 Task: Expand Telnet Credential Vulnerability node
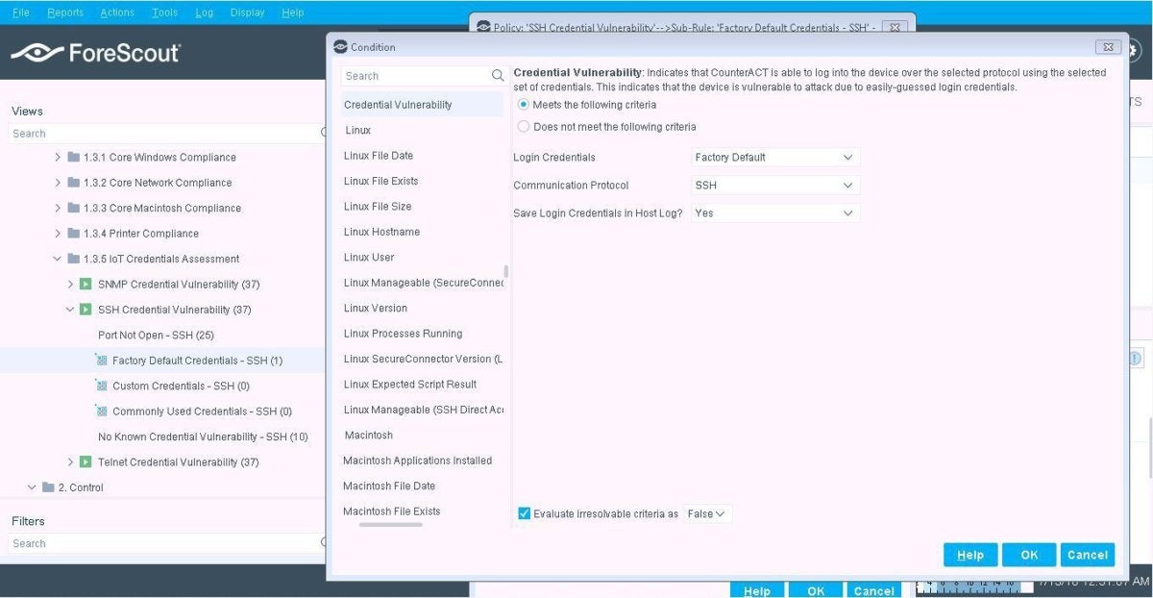pos(70,462)
